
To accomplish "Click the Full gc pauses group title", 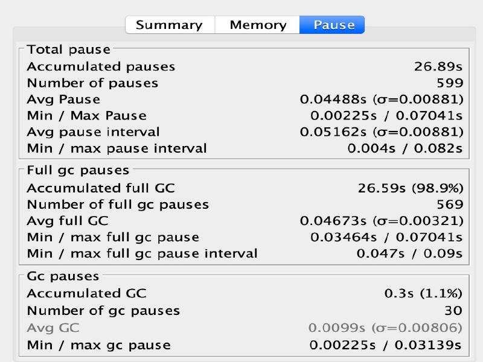I will [78, 171].
